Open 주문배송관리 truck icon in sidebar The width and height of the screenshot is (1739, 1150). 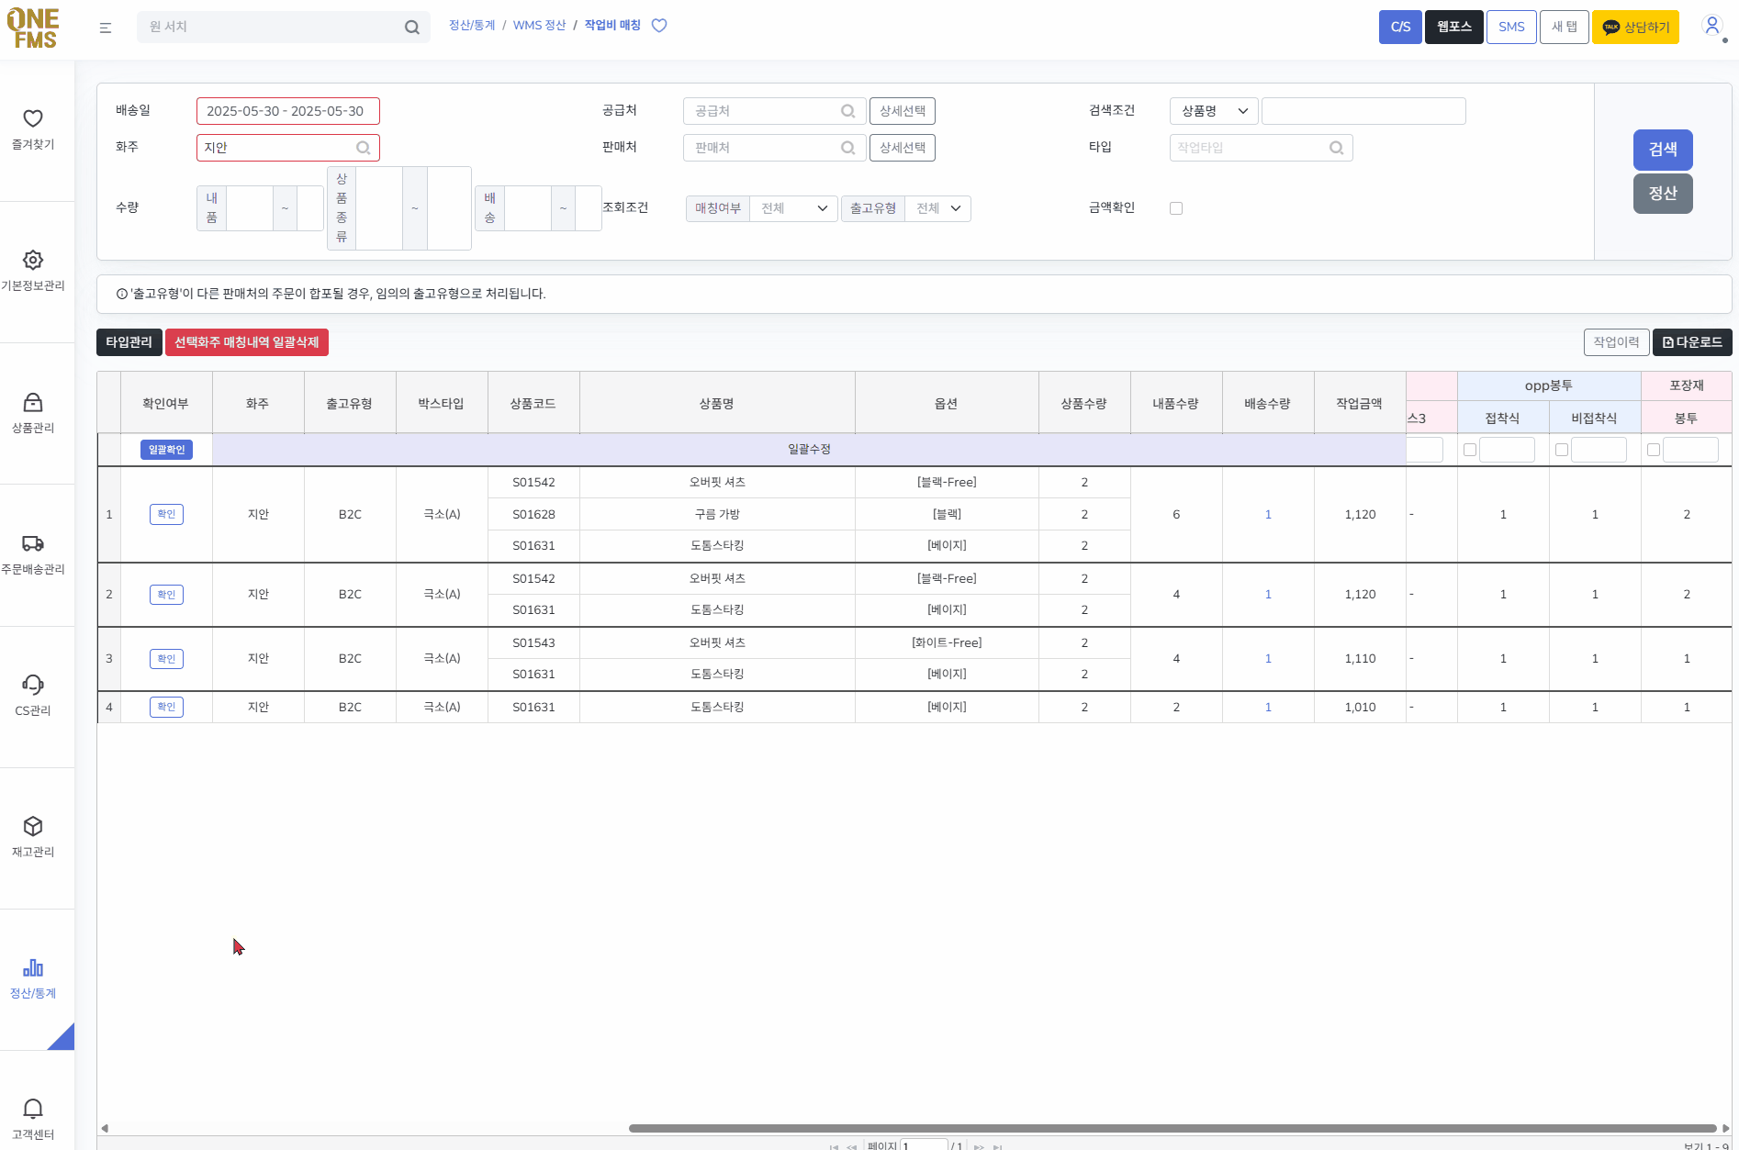(33, 543)
